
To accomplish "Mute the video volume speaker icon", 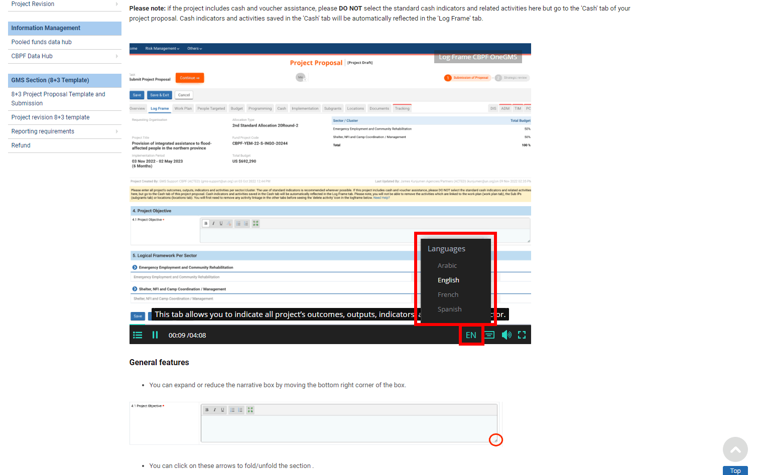I will tap(506, 335).
